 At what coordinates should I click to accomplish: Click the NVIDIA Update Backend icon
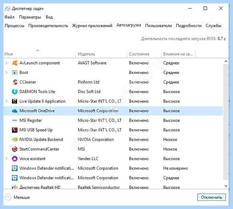pos(15,139)
